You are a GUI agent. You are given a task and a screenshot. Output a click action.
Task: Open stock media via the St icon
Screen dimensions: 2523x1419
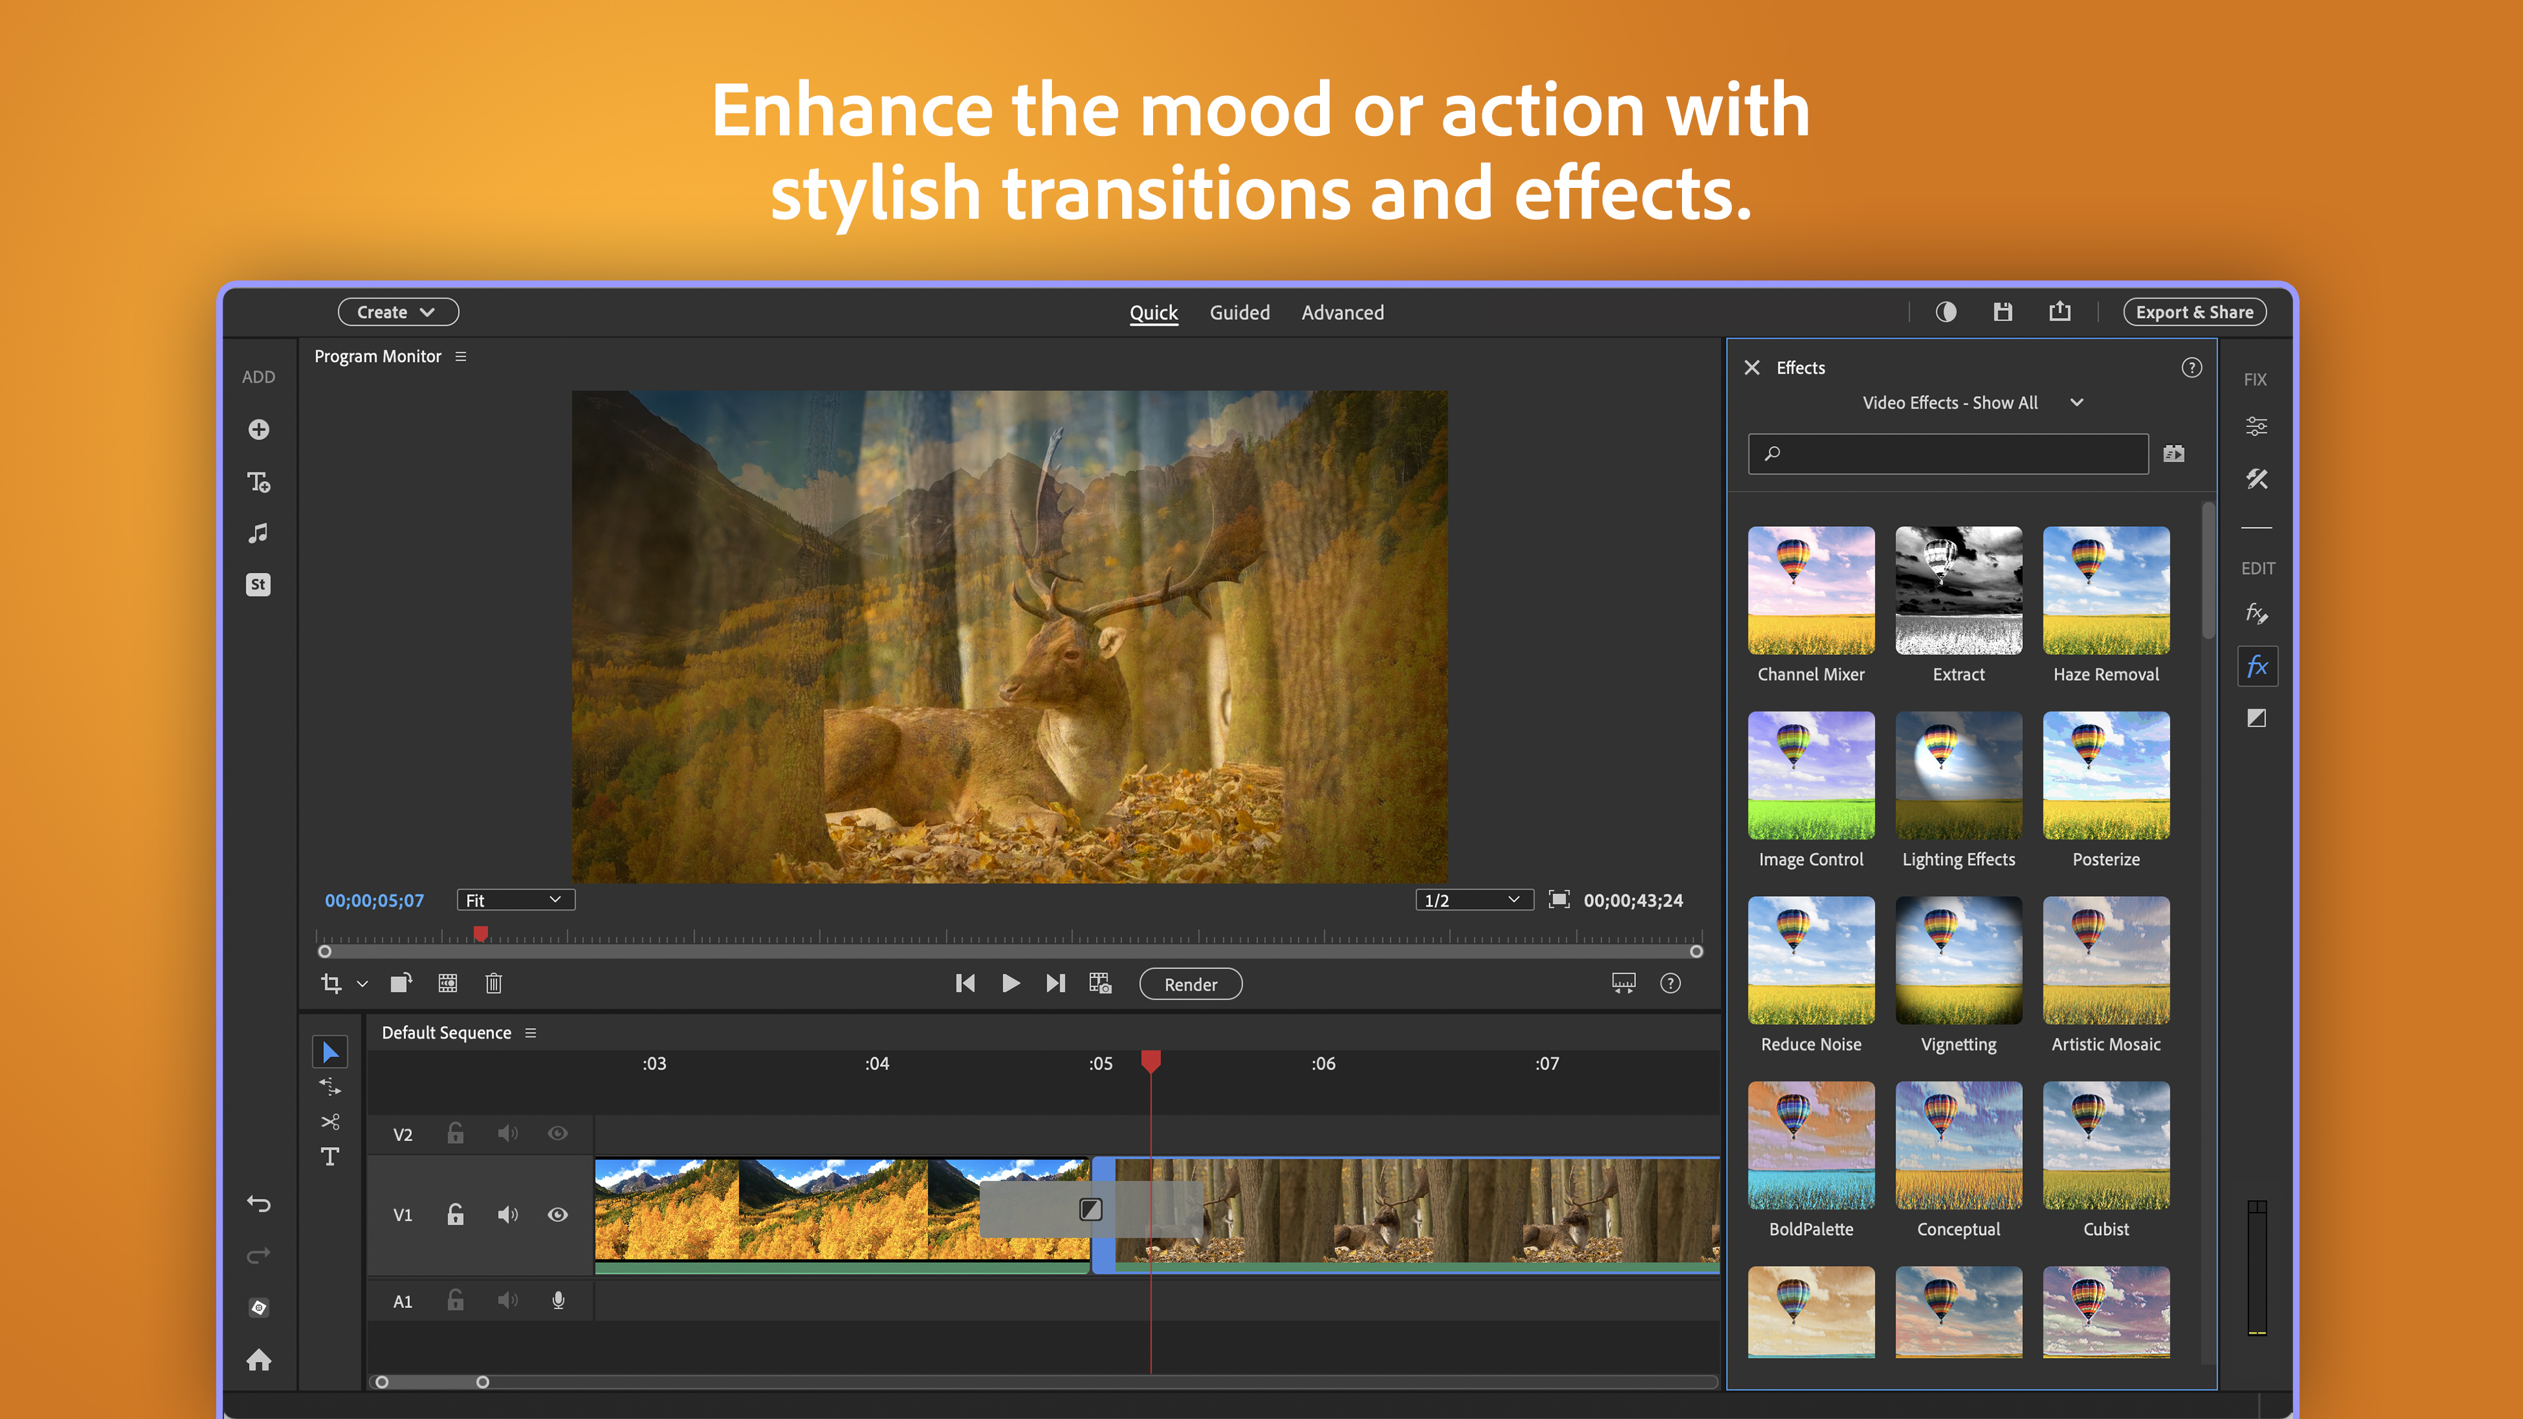(x=259, y=585)
